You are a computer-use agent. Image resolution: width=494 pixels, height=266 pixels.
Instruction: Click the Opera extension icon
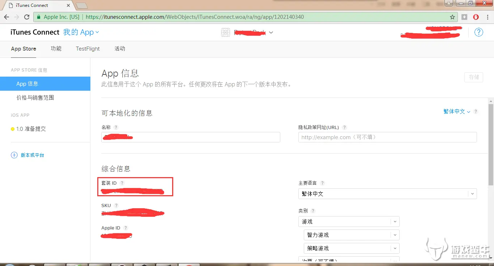tap(476, 17)
